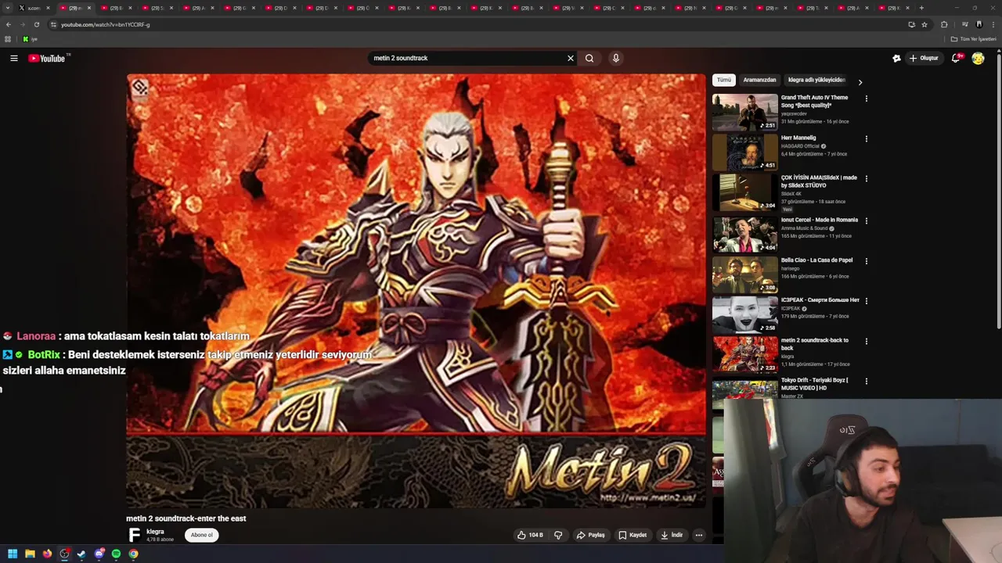This screenshot has width=1002, height=563.
Task: Like the video with 104 B thumbs up
Action: point(530,535)
